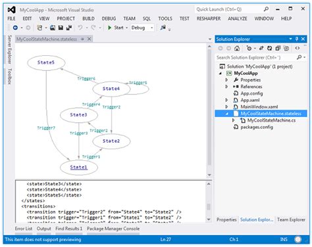312x247 pixels.
Task: Expand the App.xaml node
Action: (226, 100)
